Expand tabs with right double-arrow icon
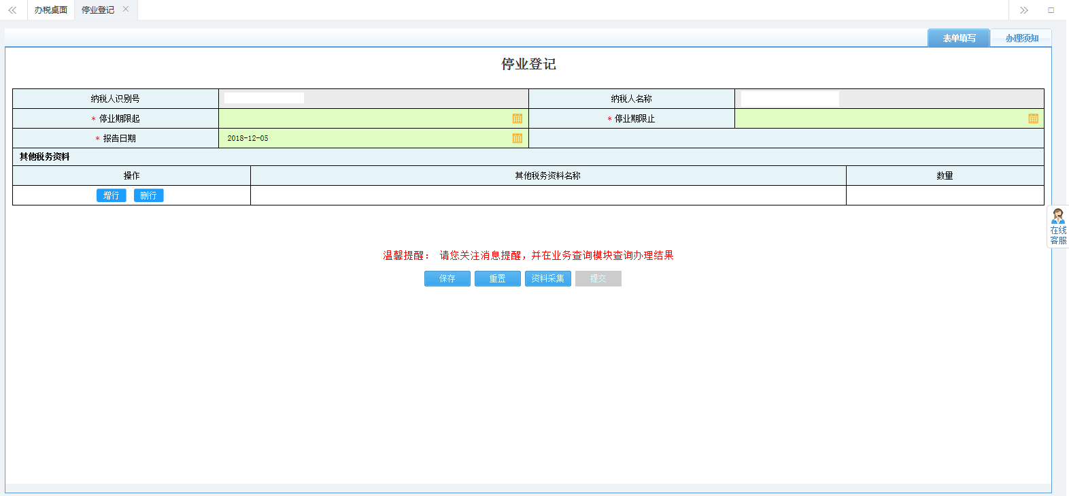 1023,10
